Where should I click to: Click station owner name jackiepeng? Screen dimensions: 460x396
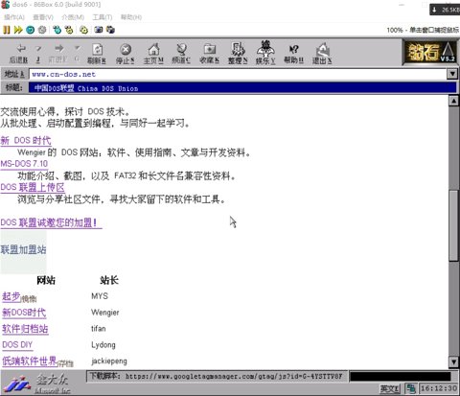pyautogui.click(x=109, y=361)
